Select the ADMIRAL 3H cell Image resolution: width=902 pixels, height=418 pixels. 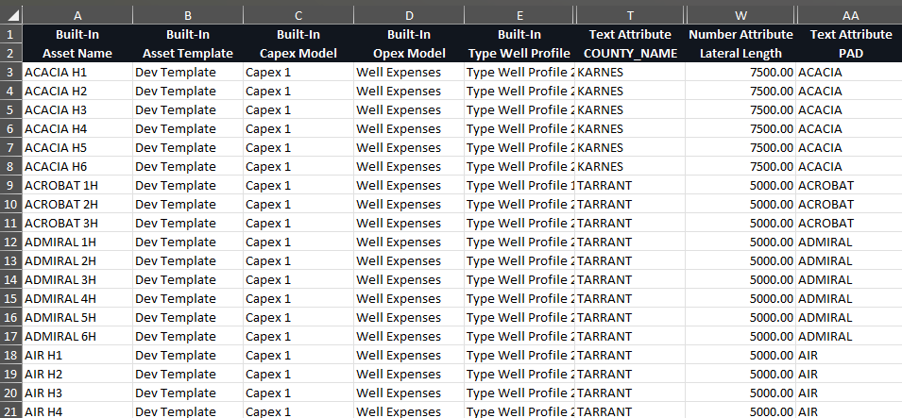77,280
